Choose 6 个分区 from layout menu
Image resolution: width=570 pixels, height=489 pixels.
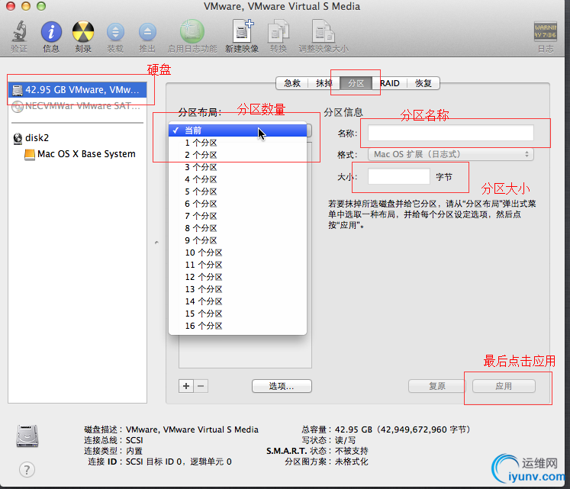click(238, 204)
